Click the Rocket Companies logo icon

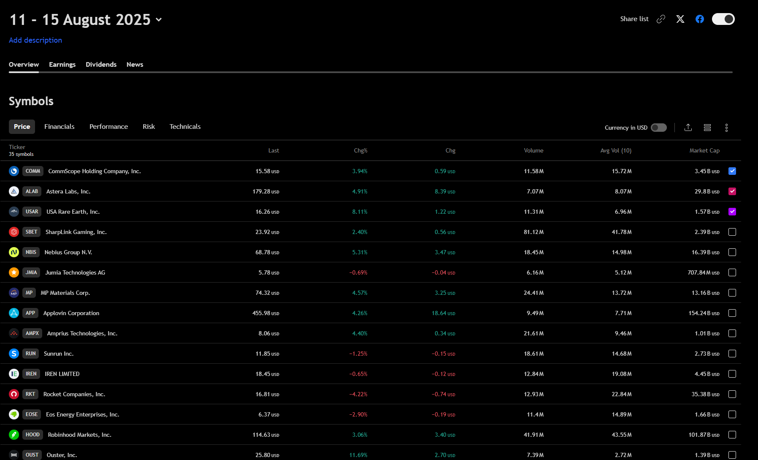pos(14,394)
